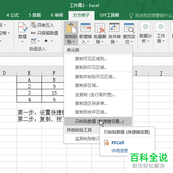Viewport: 173px width, 173px height.
Task: Click the 批量删除 icon
Action: click(100, 28)
